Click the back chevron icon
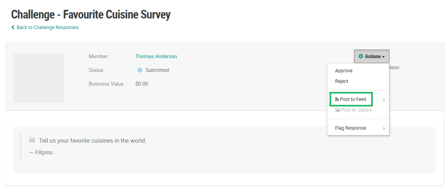The image size is (445, 187). coord(13,27)
